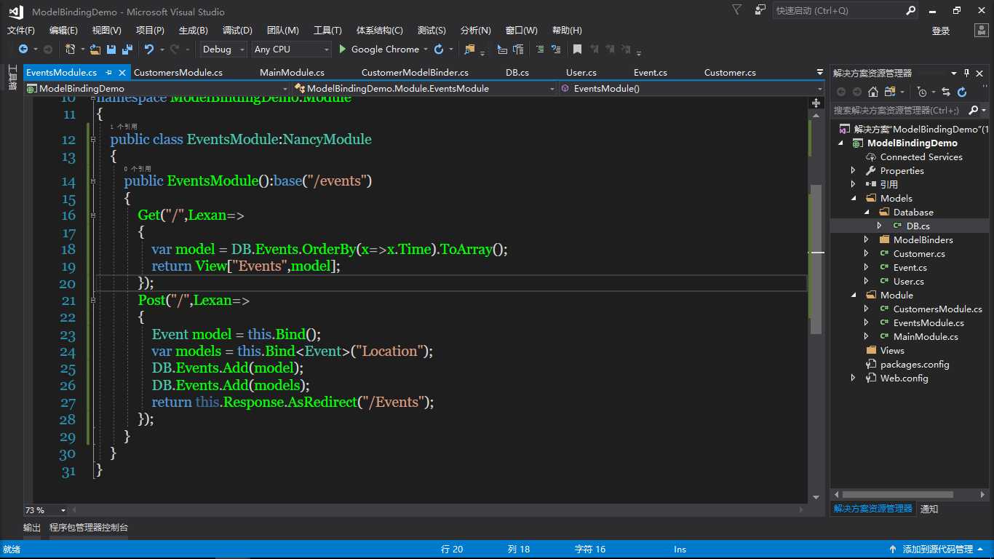Open the EventsModule() member dropdown
The image size is (994, 559).
[x=691, y=88]
